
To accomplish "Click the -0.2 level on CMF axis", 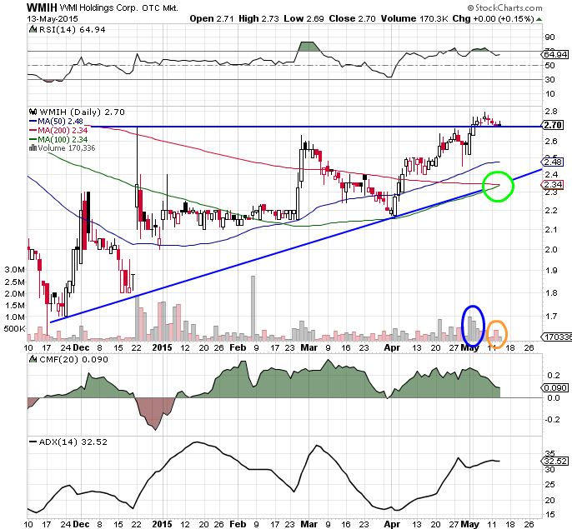I will pos(553,420).
